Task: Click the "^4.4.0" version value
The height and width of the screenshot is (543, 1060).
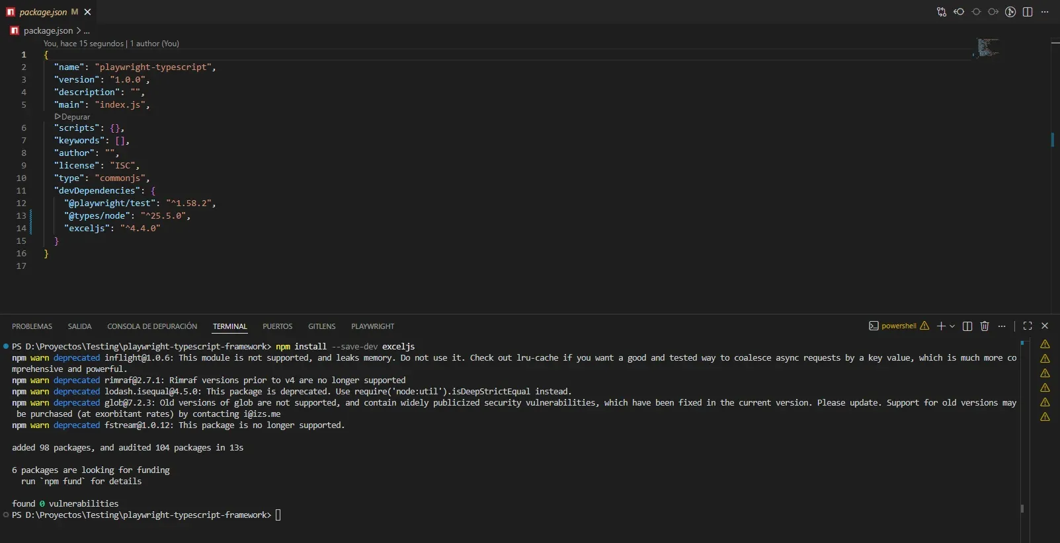Action: pyautogui.click(x=140, y=228)
